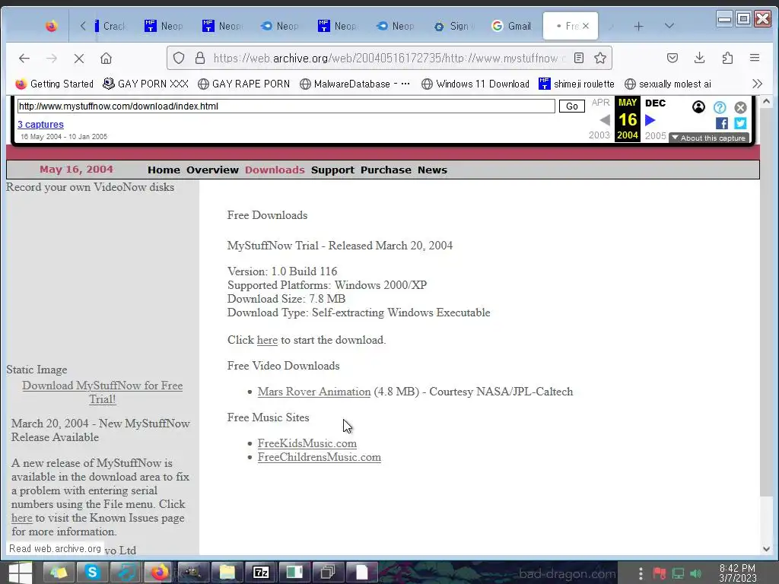Open the Downloads nav item

click(275, 170)
